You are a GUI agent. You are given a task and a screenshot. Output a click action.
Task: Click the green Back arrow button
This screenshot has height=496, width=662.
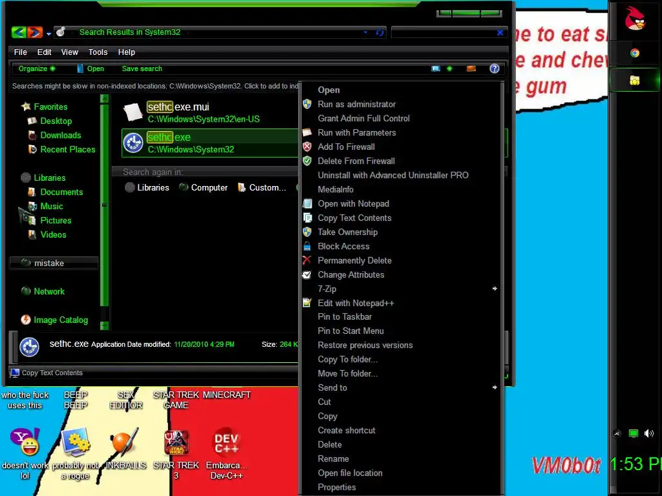(x=19, y=32)
